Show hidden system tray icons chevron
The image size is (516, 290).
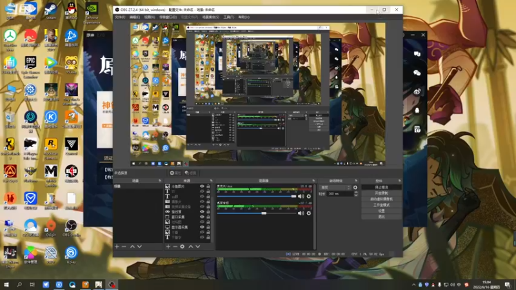pyautogui.click(x=413, y=285)
